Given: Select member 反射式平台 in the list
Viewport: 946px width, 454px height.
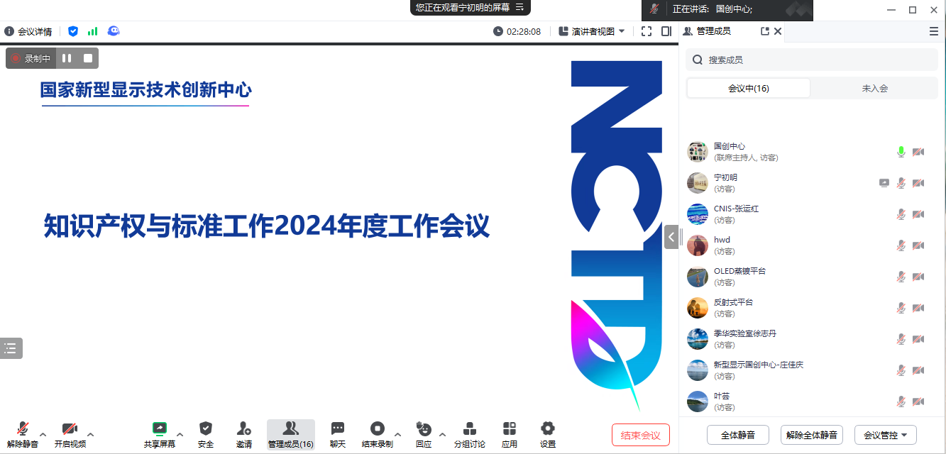Looking at the screenshot, I should click(x=812, y=308).
